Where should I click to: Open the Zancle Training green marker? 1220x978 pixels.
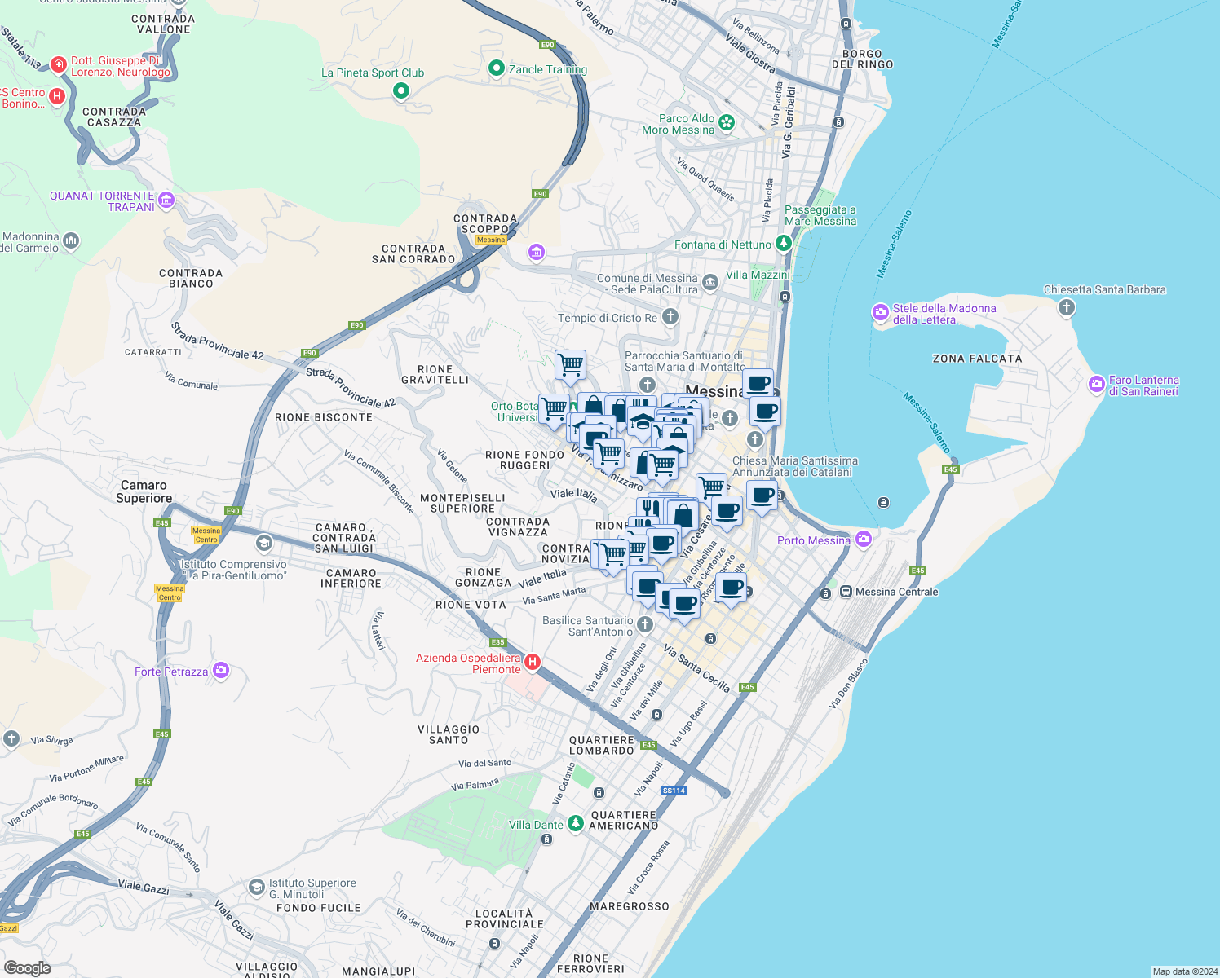(x=495, y=68)
